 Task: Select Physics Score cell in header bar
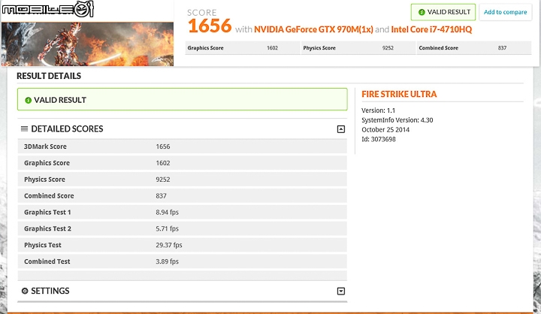click(358, 48)
